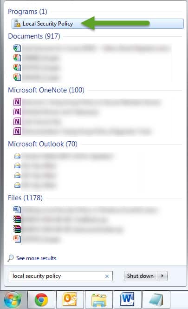Open the Local Security Policy program result
This screenshot has width=188, height=309.
tap(97, 24)
